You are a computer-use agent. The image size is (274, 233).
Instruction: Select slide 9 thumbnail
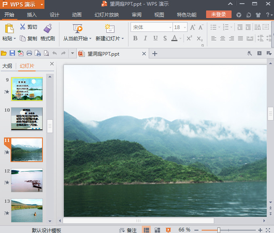tap(27, 89)
